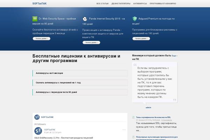Open Panda Internet Security 2015 article title

104,21
